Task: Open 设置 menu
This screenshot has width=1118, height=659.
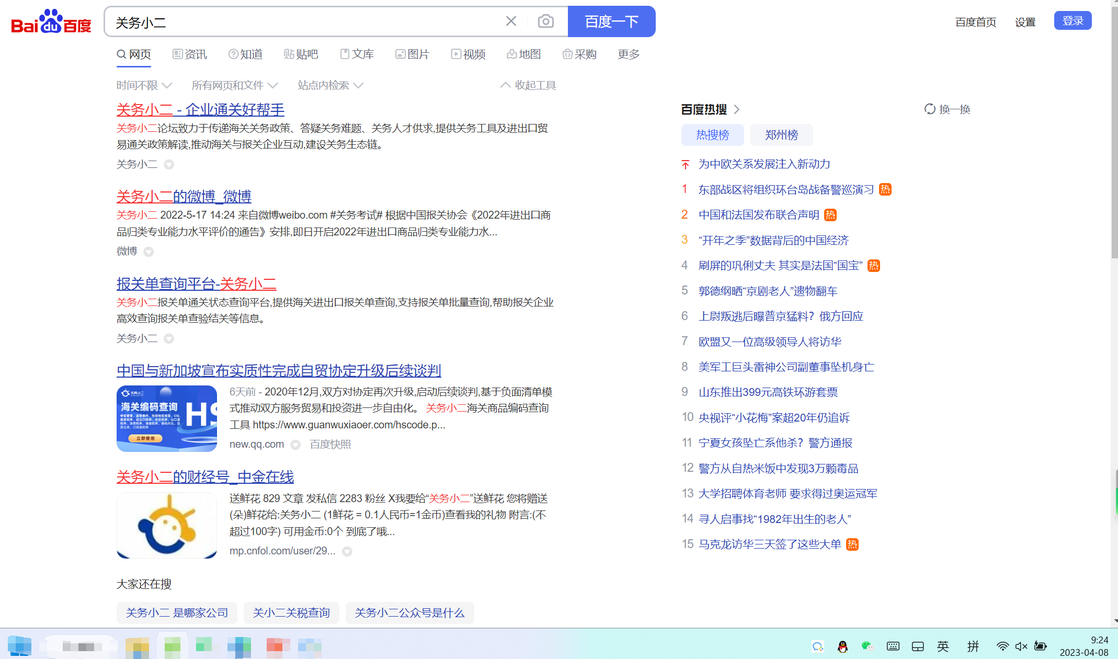Action: click(1025, 22)
